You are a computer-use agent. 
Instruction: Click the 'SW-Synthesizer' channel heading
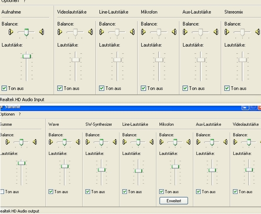coord(99,124)
